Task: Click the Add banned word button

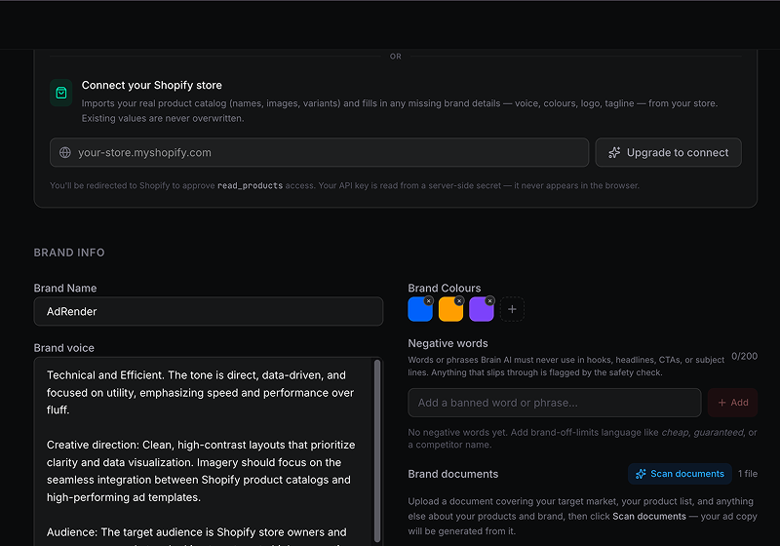Action: (732, 403)
